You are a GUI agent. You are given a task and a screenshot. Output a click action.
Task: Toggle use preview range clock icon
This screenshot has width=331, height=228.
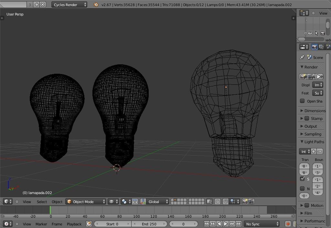pyautogui.click(x=89, y=224)
